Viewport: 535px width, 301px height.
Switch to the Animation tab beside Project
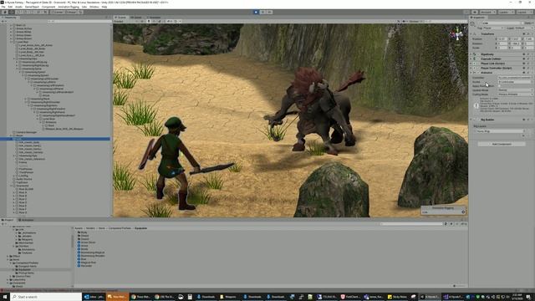pyautogui.click(x=26, y=220)
